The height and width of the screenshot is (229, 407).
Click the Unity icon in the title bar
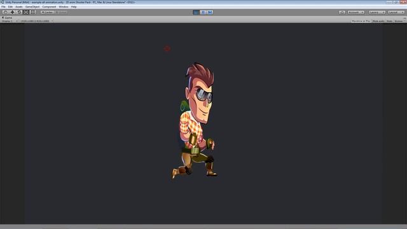(x=3, y=2)
